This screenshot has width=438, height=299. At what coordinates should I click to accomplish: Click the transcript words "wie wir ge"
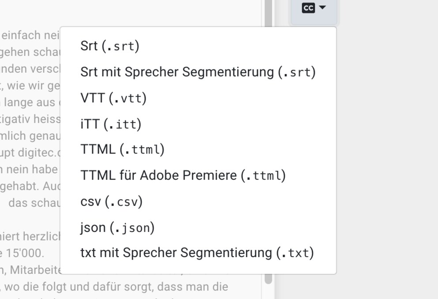click(33, 86)
